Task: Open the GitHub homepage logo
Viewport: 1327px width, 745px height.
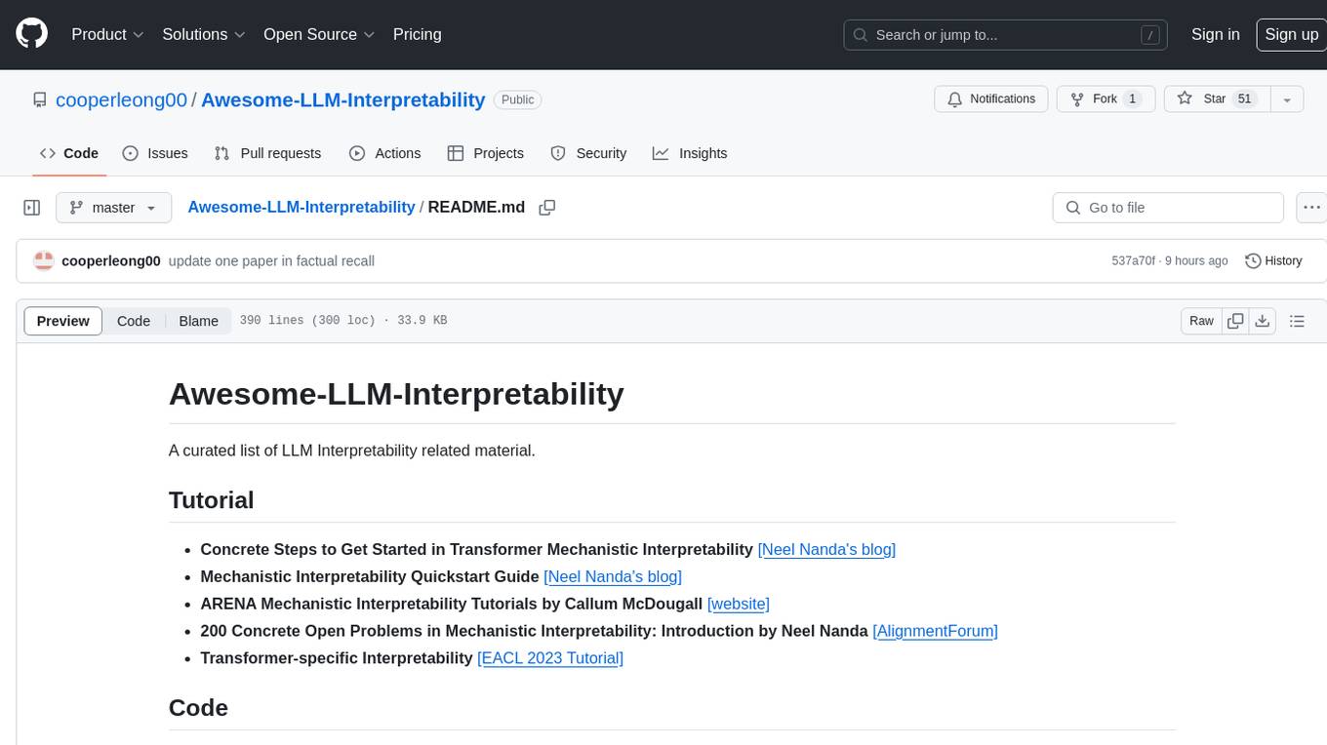Action: coord(31,34)
